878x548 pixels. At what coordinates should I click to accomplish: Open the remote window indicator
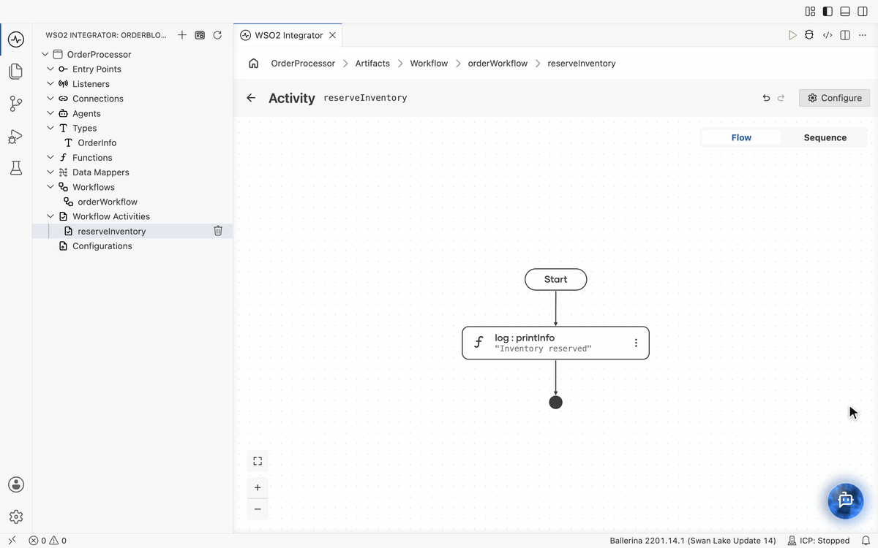(12, 541)
